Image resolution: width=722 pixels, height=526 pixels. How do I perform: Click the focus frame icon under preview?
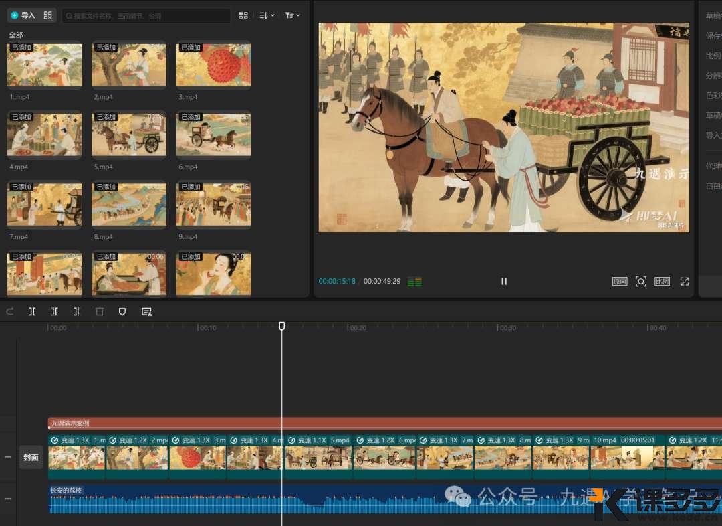[640, 282]
